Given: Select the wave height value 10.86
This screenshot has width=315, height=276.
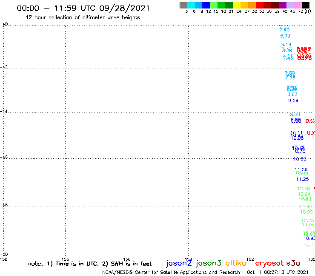Looking at the screenshot, I should click(x=300, y=159).
